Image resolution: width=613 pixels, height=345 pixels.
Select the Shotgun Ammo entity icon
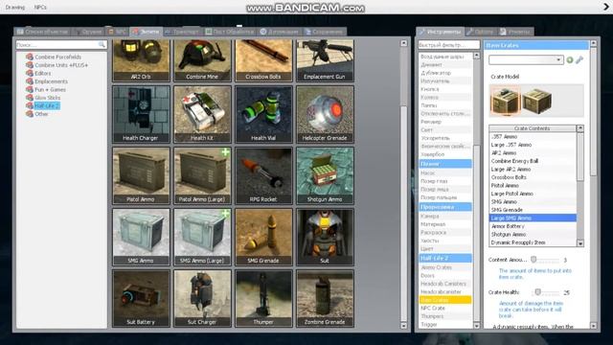point(325,175)
